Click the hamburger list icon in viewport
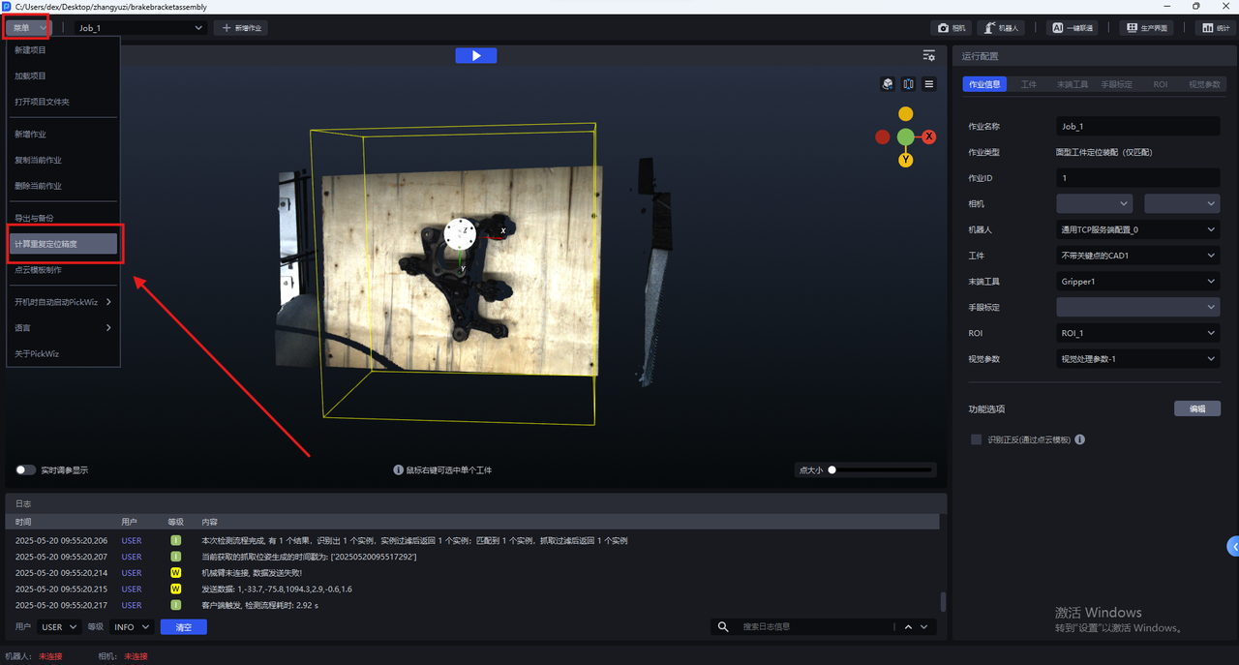The image size is (1239, 665). (x=929, y=84)
